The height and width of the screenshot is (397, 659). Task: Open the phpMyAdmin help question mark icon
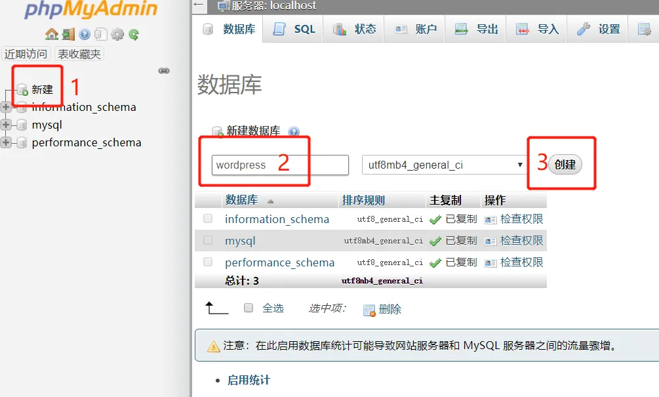[84, 34]
